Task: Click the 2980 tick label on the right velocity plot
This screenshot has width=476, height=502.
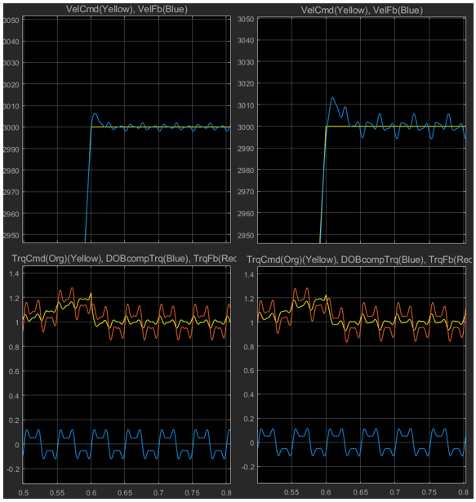Action: point(246,171)
